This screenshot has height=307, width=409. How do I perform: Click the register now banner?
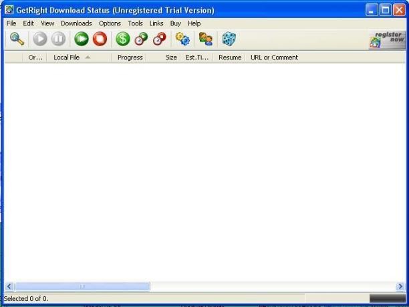387,39
